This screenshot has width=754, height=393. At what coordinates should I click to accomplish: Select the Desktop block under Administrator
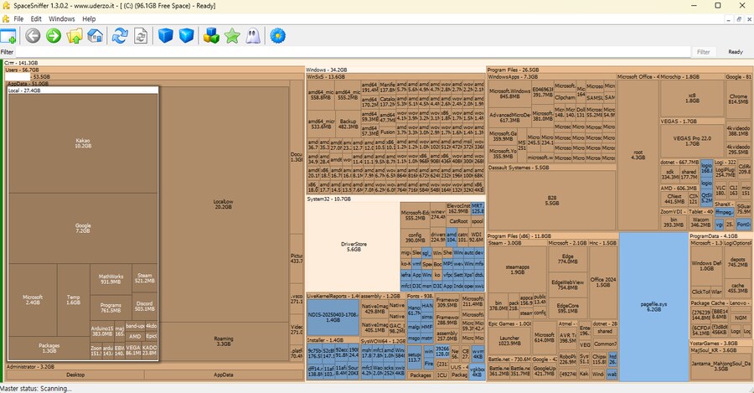[x=75, y=375]
